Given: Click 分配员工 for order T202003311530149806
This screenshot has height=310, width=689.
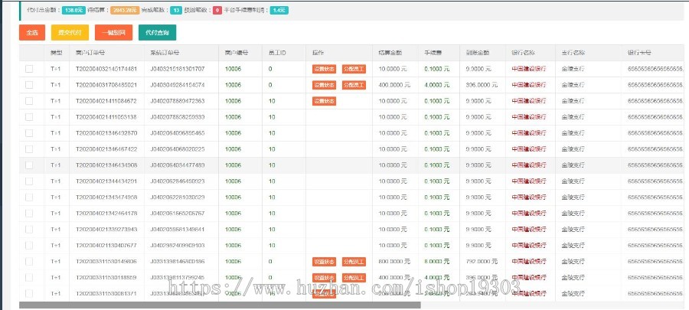Looking at the screenshot, I should [x=354, y=262].
